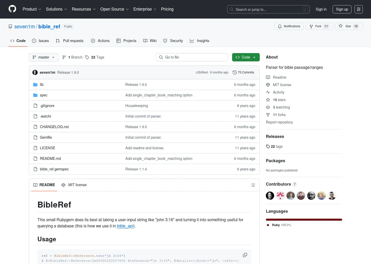371x264 pixels.
Task: Open LICENSE file
Action: (47, 148)
